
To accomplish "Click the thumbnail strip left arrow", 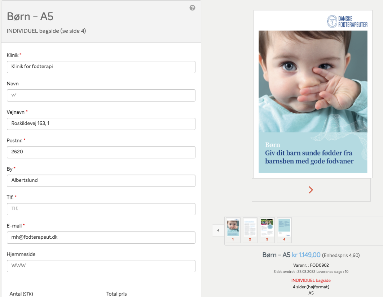I will coord(218,230).
